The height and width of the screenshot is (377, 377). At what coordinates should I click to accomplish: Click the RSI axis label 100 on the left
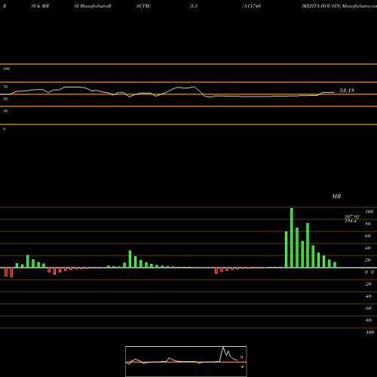point(6,69)
